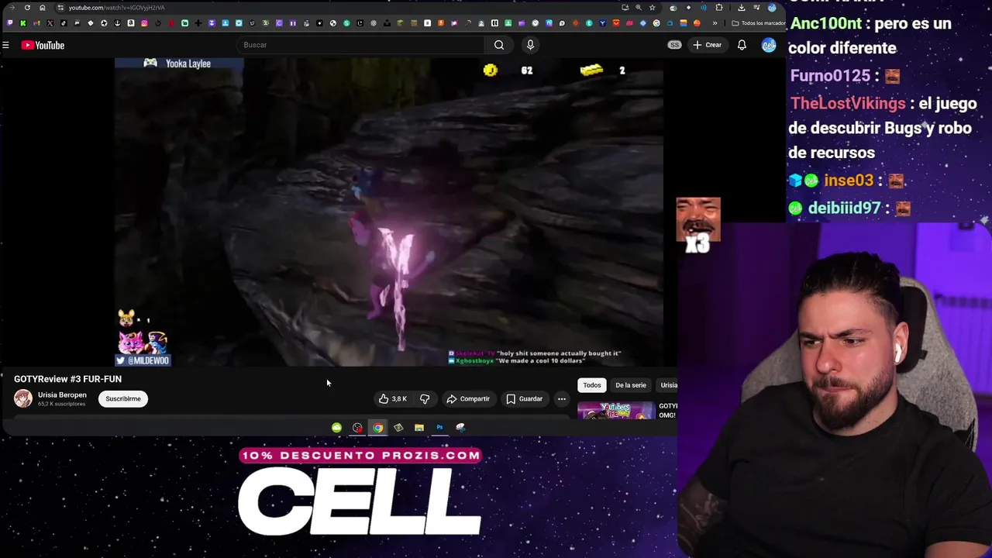Open the X bookmark in bookmarks bar

pos(50,23)
